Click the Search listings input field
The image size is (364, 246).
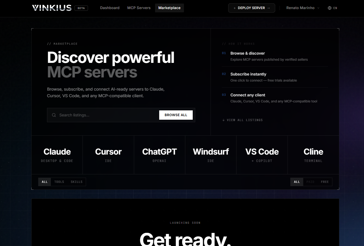(x=104, y=115)
